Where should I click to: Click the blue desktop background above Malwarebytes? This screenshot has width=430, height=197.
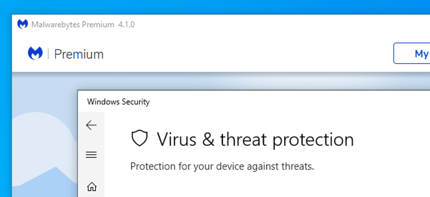213,7
